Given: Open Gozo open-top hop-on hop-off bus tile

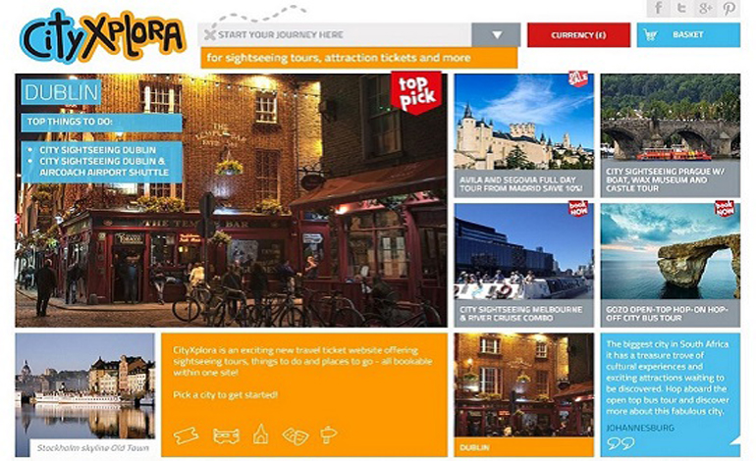Looking at the screenshot, I should tap(671, 265).
